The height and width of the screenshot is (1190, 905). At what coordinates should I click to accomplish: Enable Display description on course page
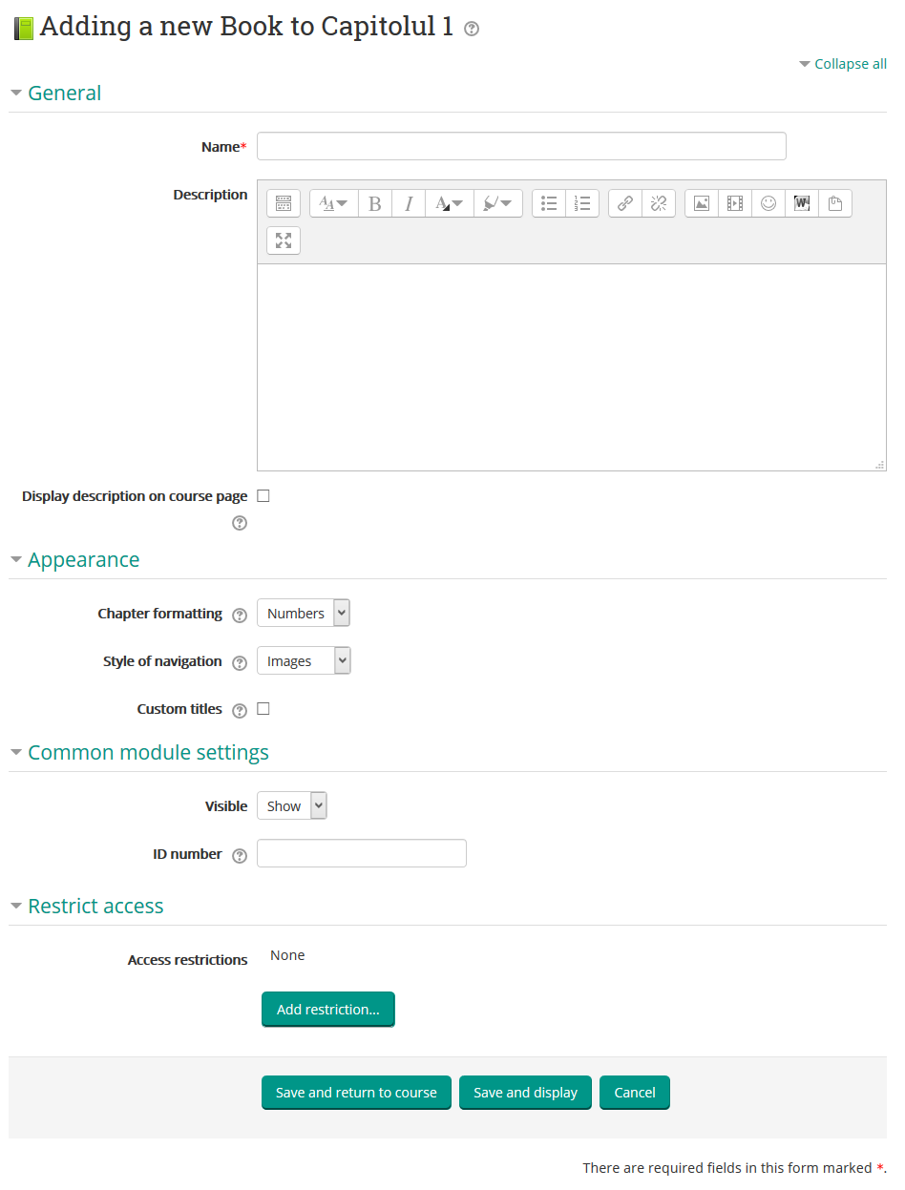coord(263,496)
